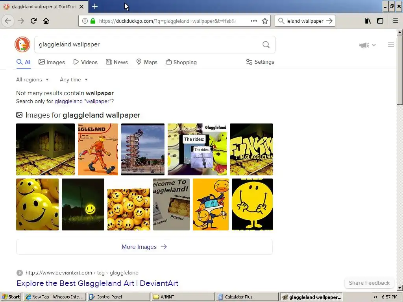This screenshot has width=403, height=302.
Task: Click the 6:57 PM taskbar clock
Action: 389,297
